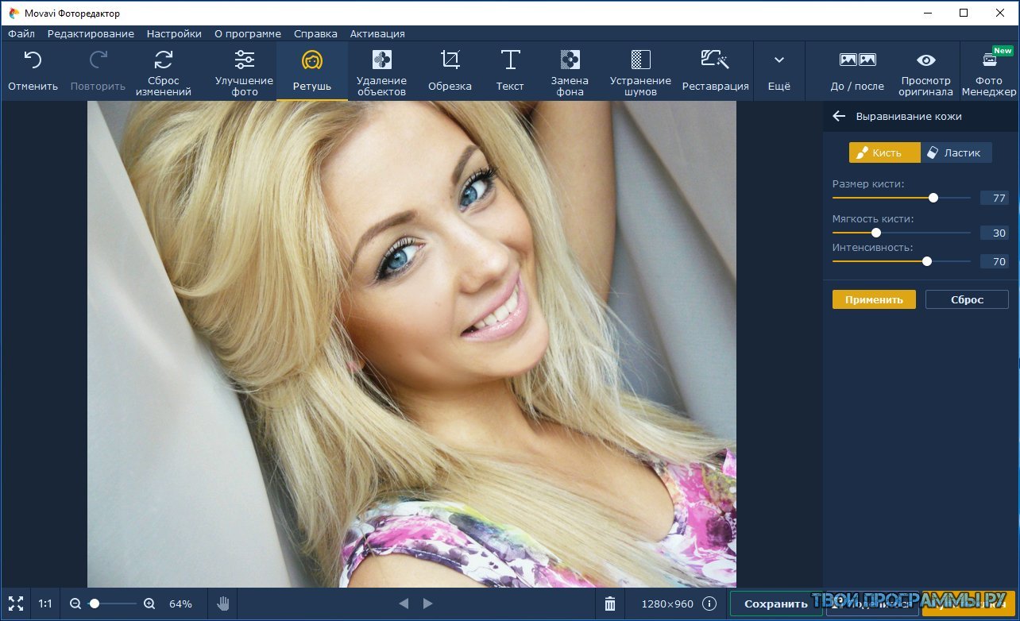The image size is (1020, 621).
Task: Open the О программе menu
Action: 248,33
